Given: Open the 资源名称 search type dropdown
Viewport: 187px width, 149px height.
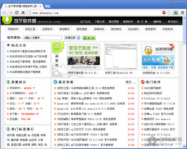Looking at the screenshot, I should pos(72,38).
